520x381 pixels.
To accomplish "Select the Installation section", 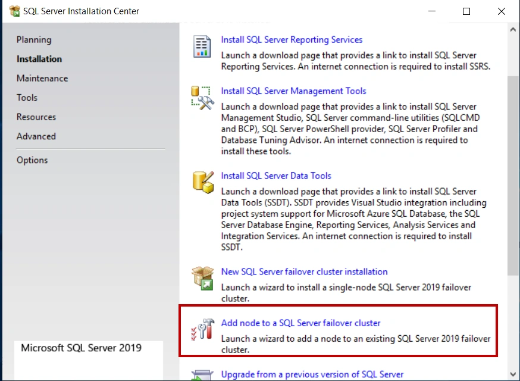I will click(39, 59).
